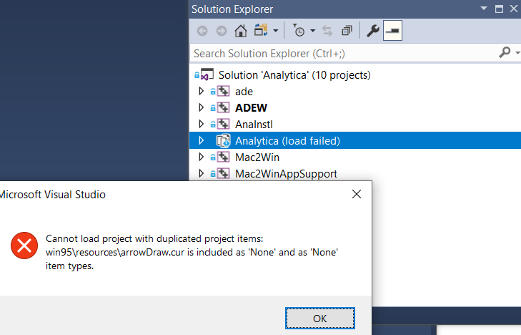The height and width of the screenshot is (335, 521).
Task: Switch Solution and Folder views icon
Action: [261, 30]
